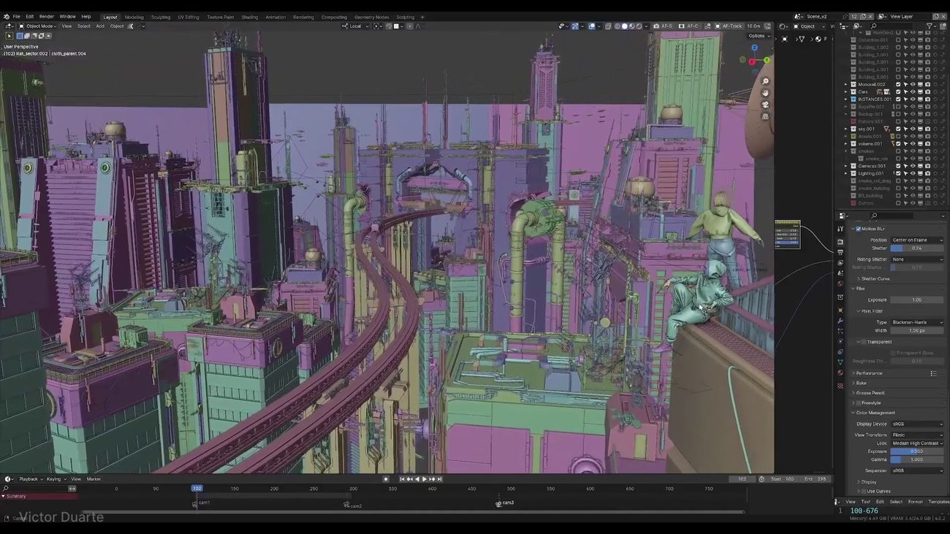This screenshot has width=950, height=534.
Task: Open the Position Center on Frame dropdown
Action: 917,240
